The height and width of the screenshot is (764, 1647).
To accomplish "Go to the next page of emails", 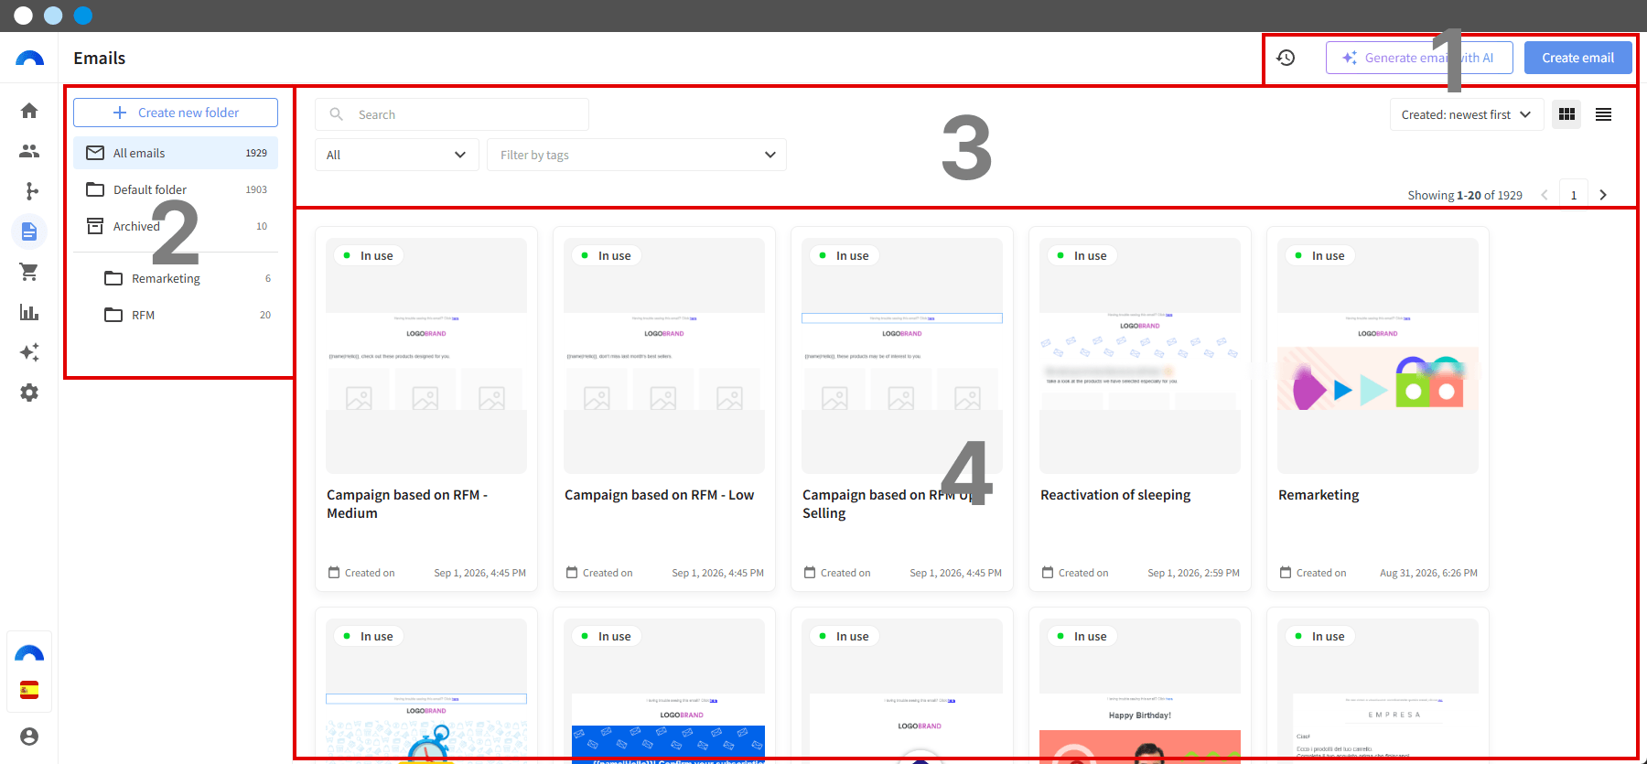I will tap(1603, 195).
